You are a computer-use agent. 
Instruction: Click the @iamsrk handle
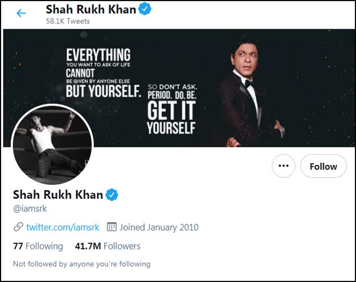coord(30,209)
